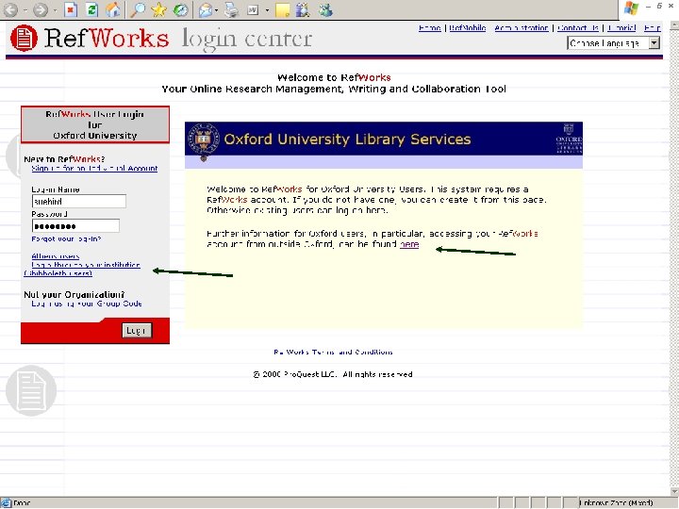Click the Login button
This screenshot has width=679, height=509.
point(137,331)
